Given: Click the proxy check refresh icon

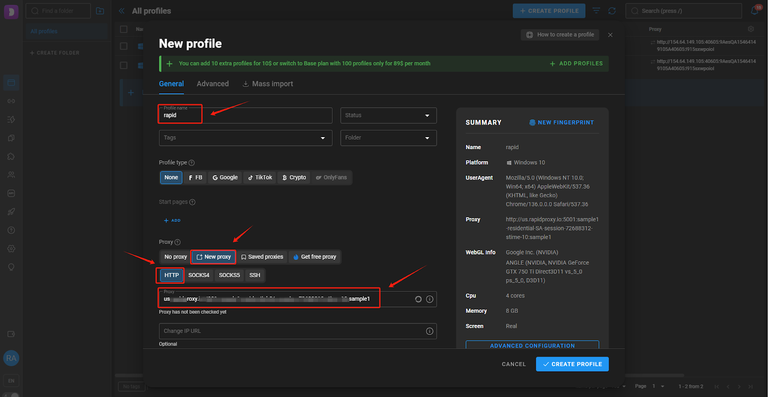Looking at the screenshot, I should click(418, 299).
